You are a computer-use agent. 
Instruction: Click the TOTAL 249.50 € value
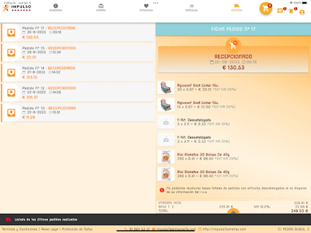(300, 211)
